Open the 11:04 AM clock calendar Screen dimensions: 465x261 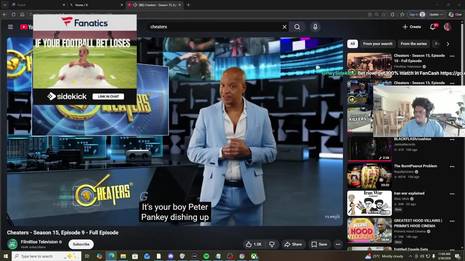coord(444,256)
